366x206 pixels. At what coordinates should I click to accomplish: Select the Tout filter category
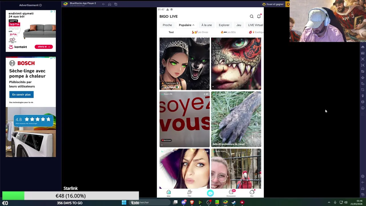point(171,32)
